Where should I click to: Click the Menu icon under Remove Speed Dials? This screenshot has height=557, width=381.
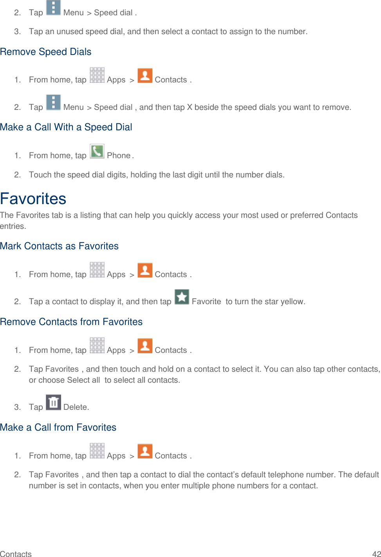[53, 102]
